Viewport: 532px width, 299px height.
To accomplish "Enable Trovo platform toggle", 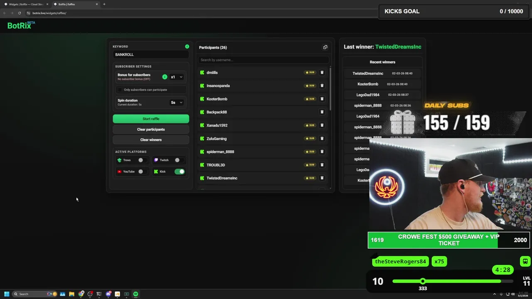I will coord(142,160).
